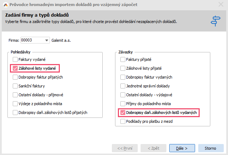
Task: Cancel wizard with Storno button
Action: (211, 148)
